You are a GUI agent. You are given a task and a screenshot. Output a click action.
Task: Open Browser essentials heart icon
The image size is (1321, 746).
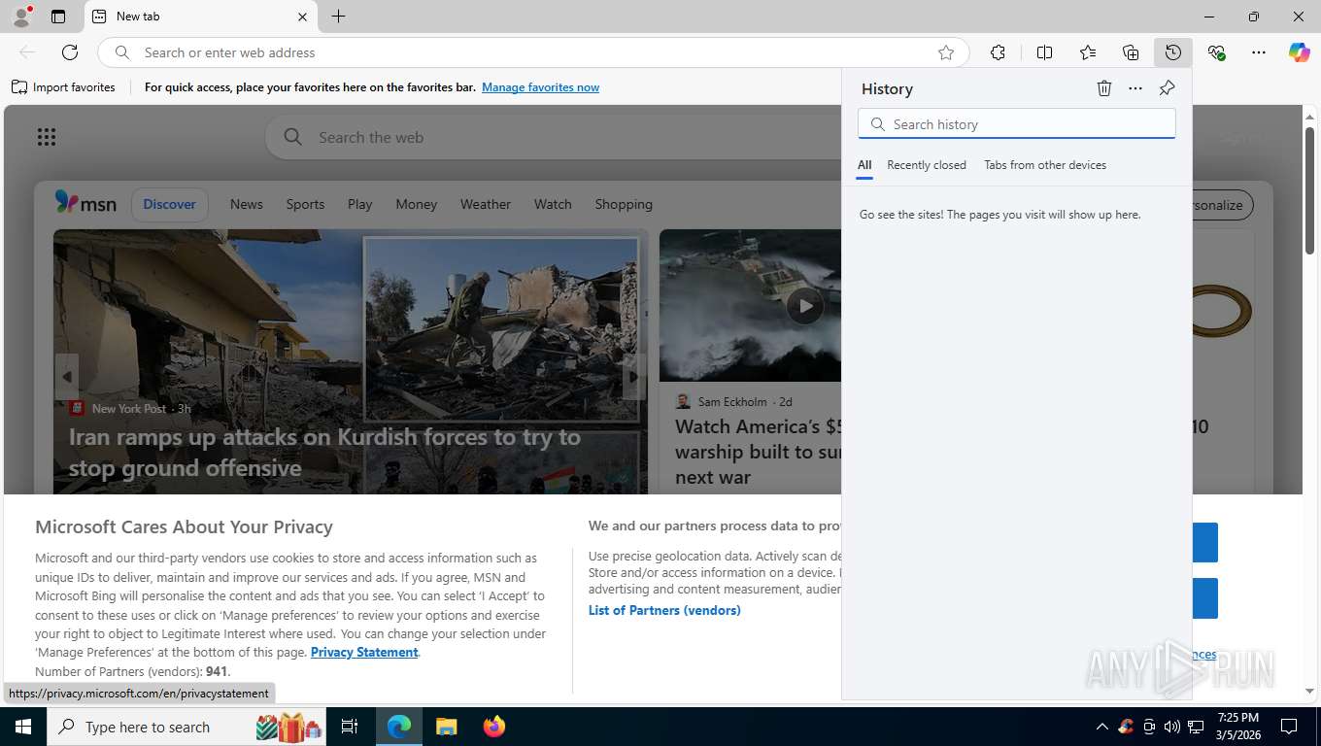(1216, 52)
